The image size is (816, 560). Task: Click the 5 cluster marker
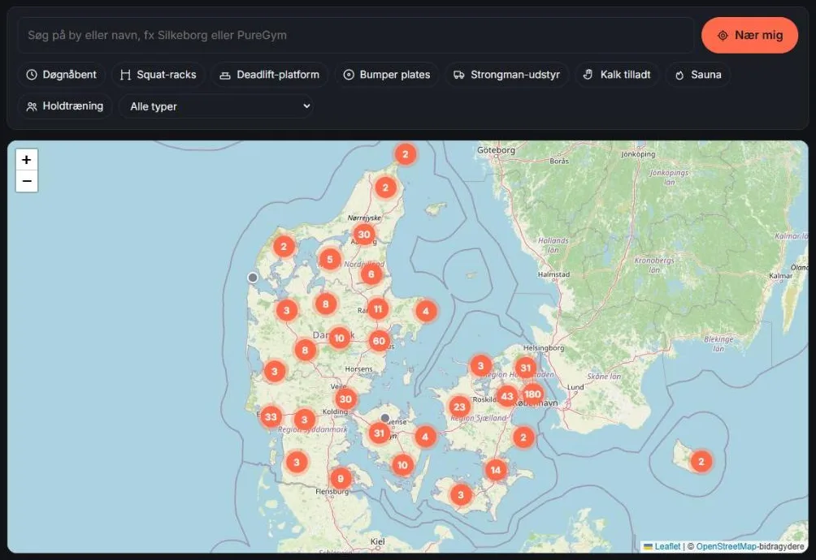click(330, 259)
